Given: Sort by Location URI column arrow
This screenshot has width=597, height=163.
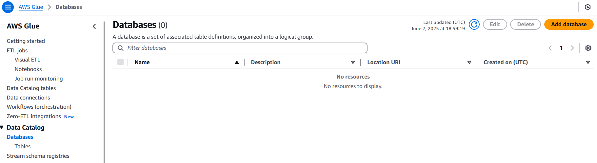Looking at the screenshot, I should 469,62.
